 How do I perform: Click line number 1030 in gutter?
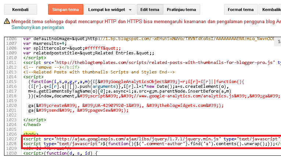11,153
